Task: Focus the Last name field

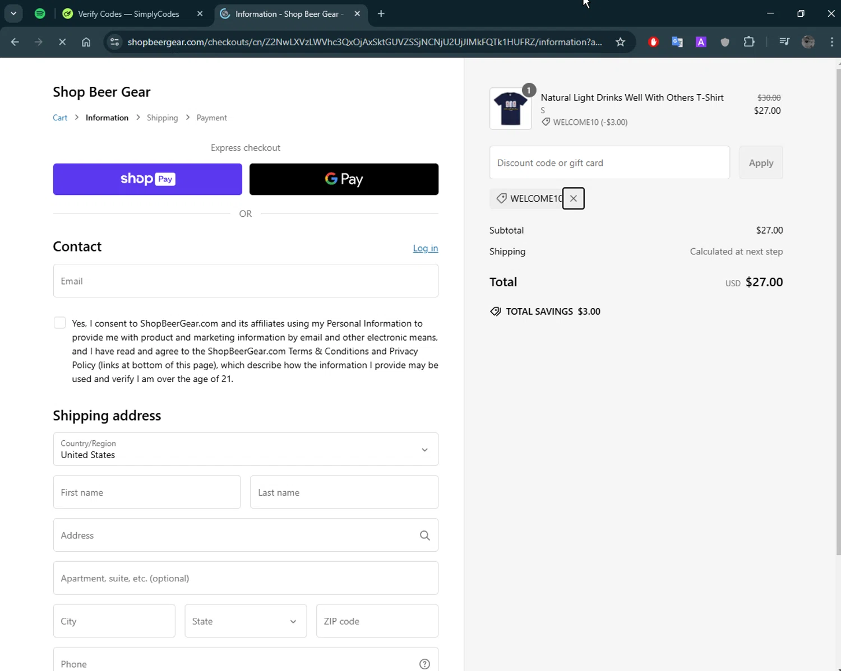Action: [344, 492]
